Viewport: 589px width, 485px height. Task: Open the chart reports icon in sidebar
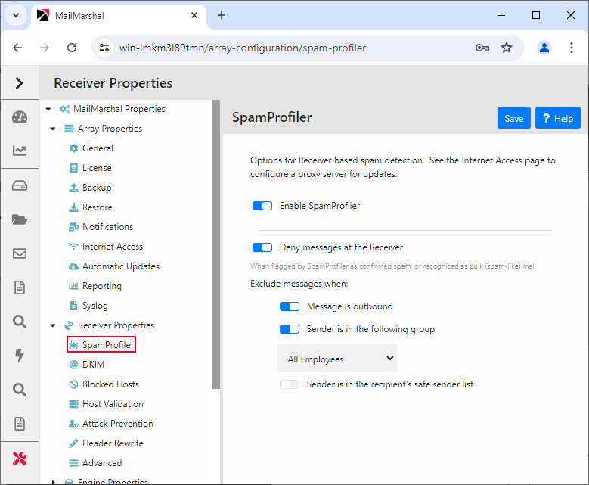[x=20, y=151]
